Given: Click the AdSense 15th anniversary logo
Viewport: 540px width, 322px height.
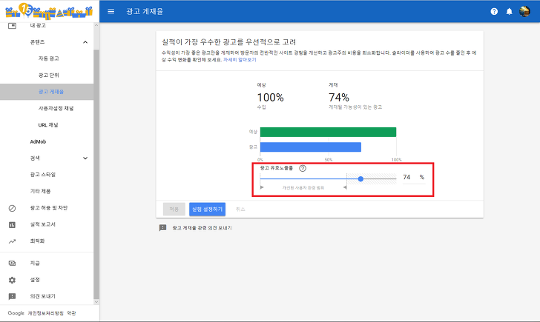Looking at the screenshot, I should pos(49,10).
